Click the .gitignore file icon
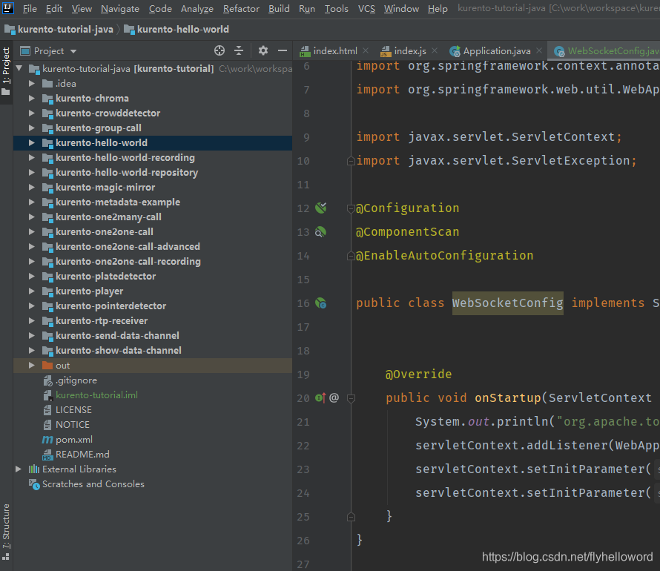 47,380
